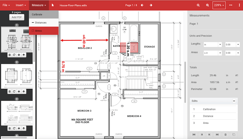Delete page 1 with its trash icon
Image resolution: width=243 pixels, height=139 pixels.
point(10,55)
